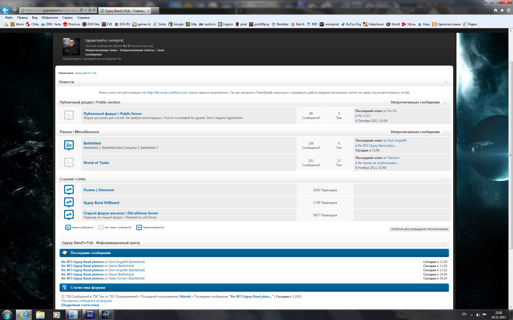Open the World of Tanks forum link
This screenshot has width=513, height=320.
(x=96, y=163)
